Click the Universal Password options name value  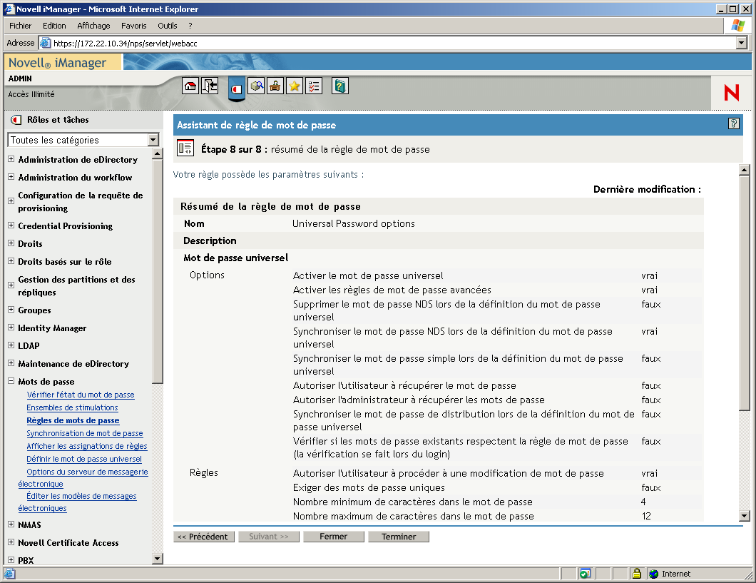pyautogui.click(x=354, y=223)
